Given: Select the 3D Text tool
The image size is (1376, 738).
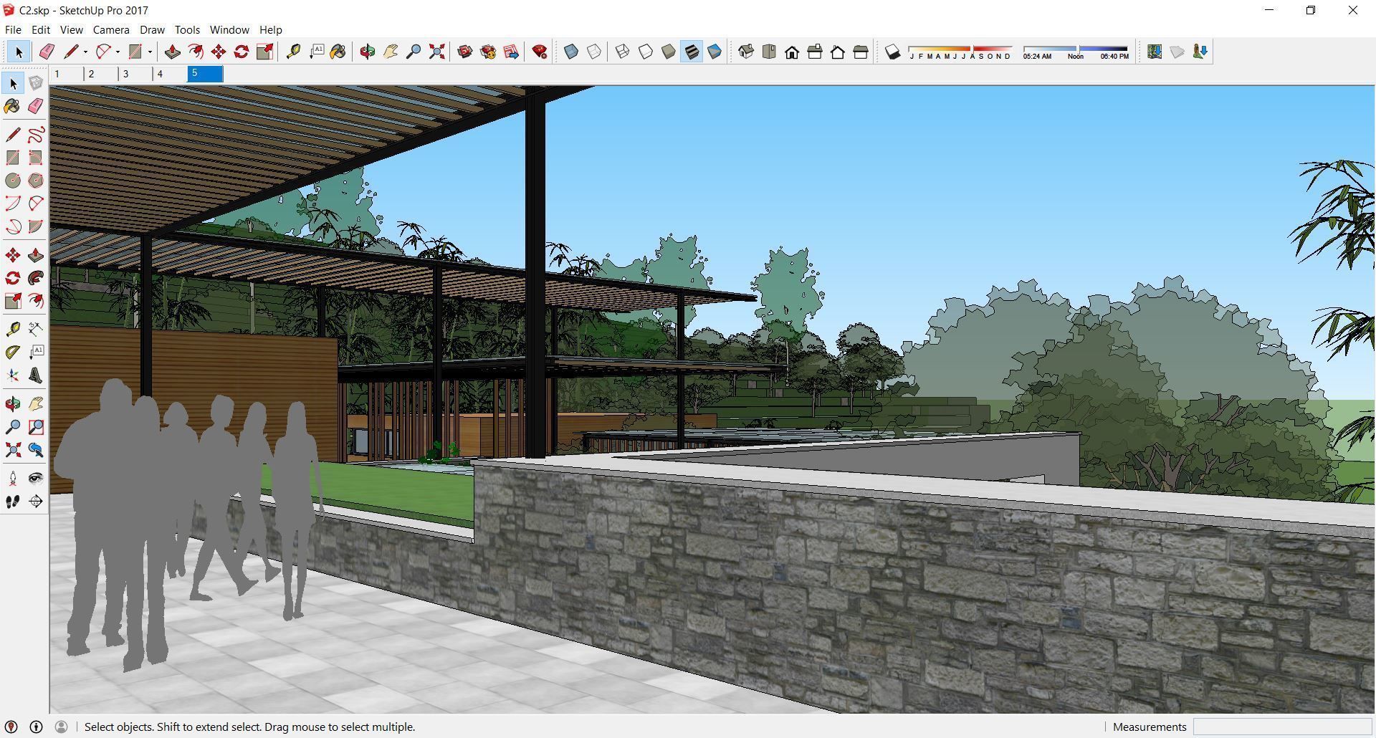Looking at the screenshot, I should (36, 375).
